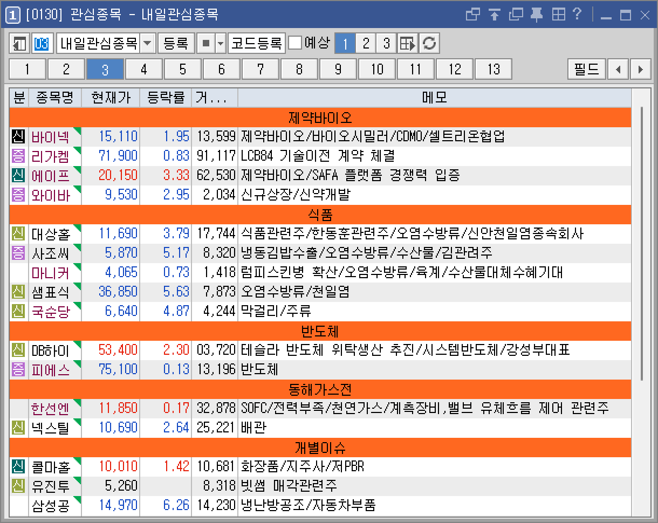Click the vertical scrollbar thumb
This screenshot has width=658, height=523.
pyautogui.click(x=641, y=243)
